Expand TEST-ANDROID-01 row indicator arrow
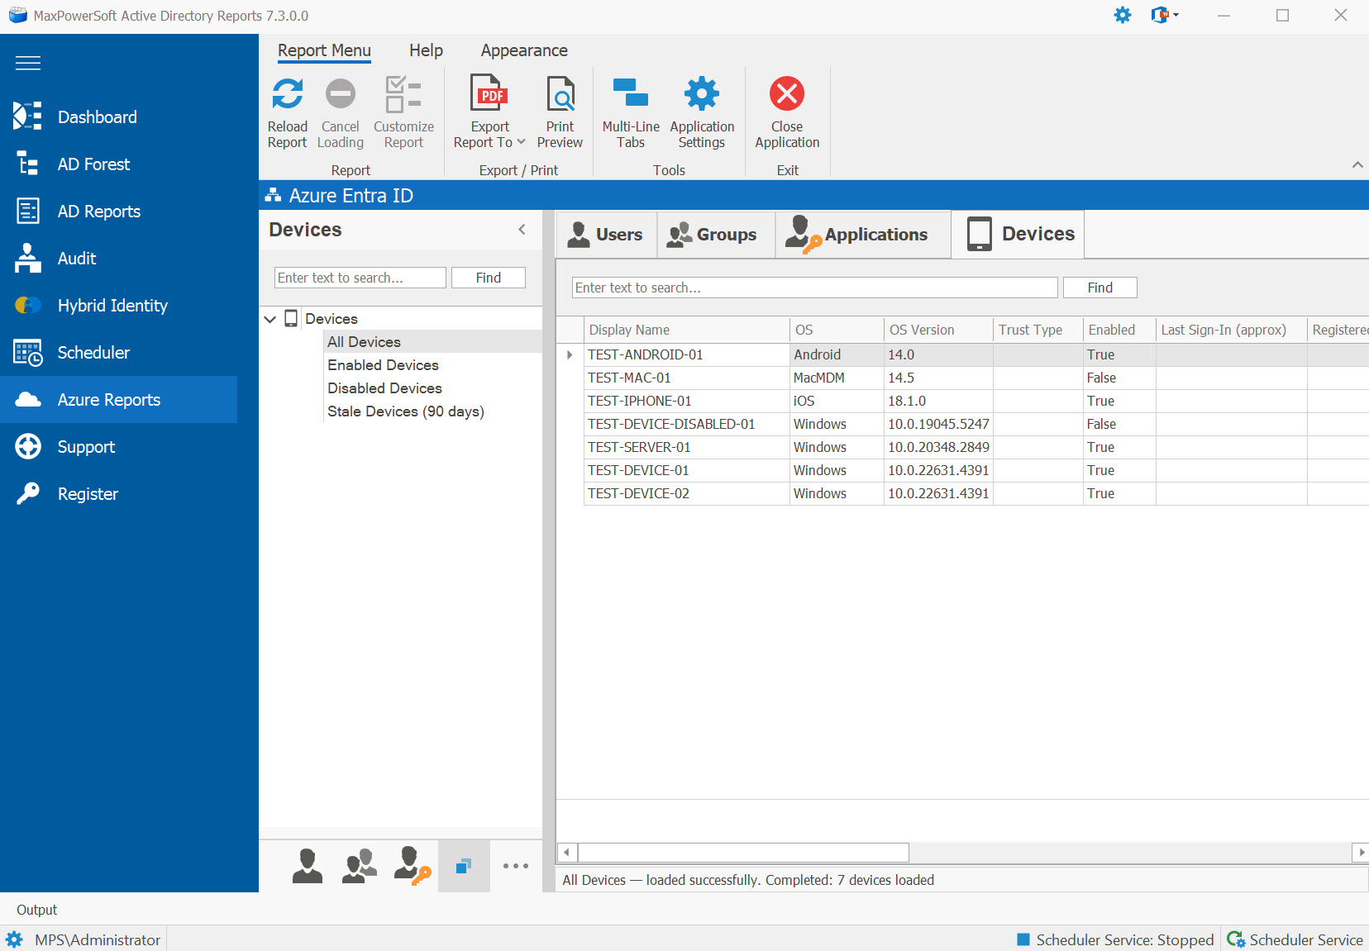The width and height of the screenshot is (1369, 951). [570, 354]
